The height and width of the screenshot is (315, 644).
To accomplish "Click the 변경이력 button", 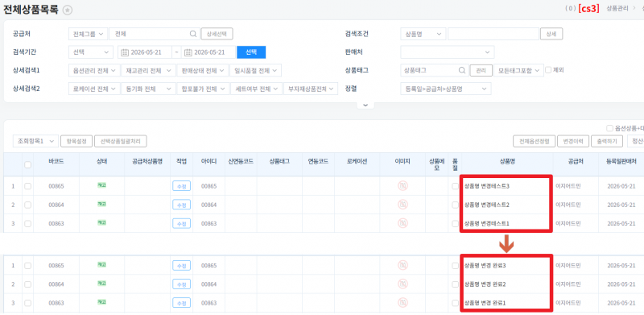I will [x=573, y=141].
